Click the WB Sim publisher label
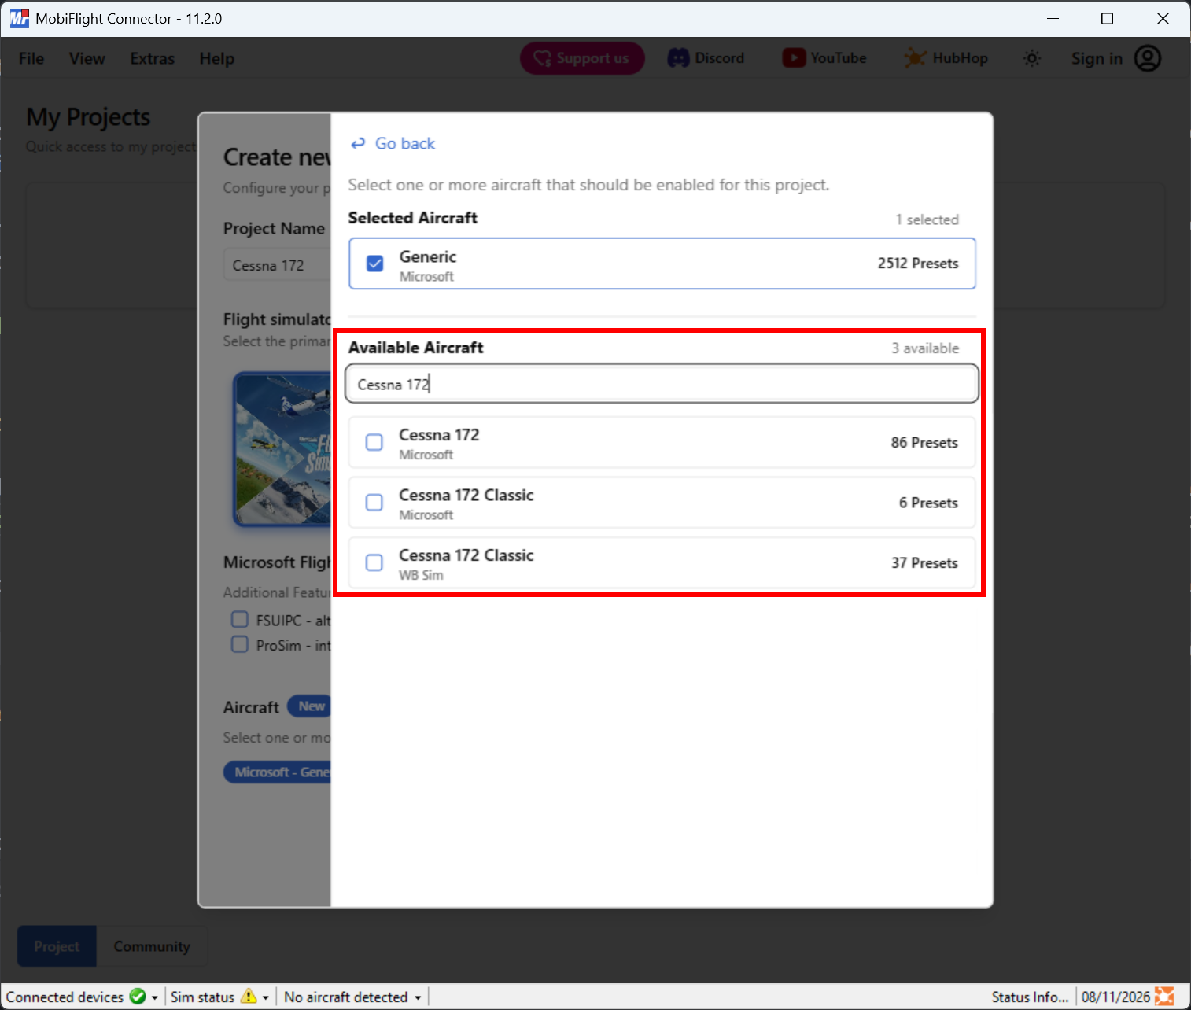 click(x=421, y=575)
